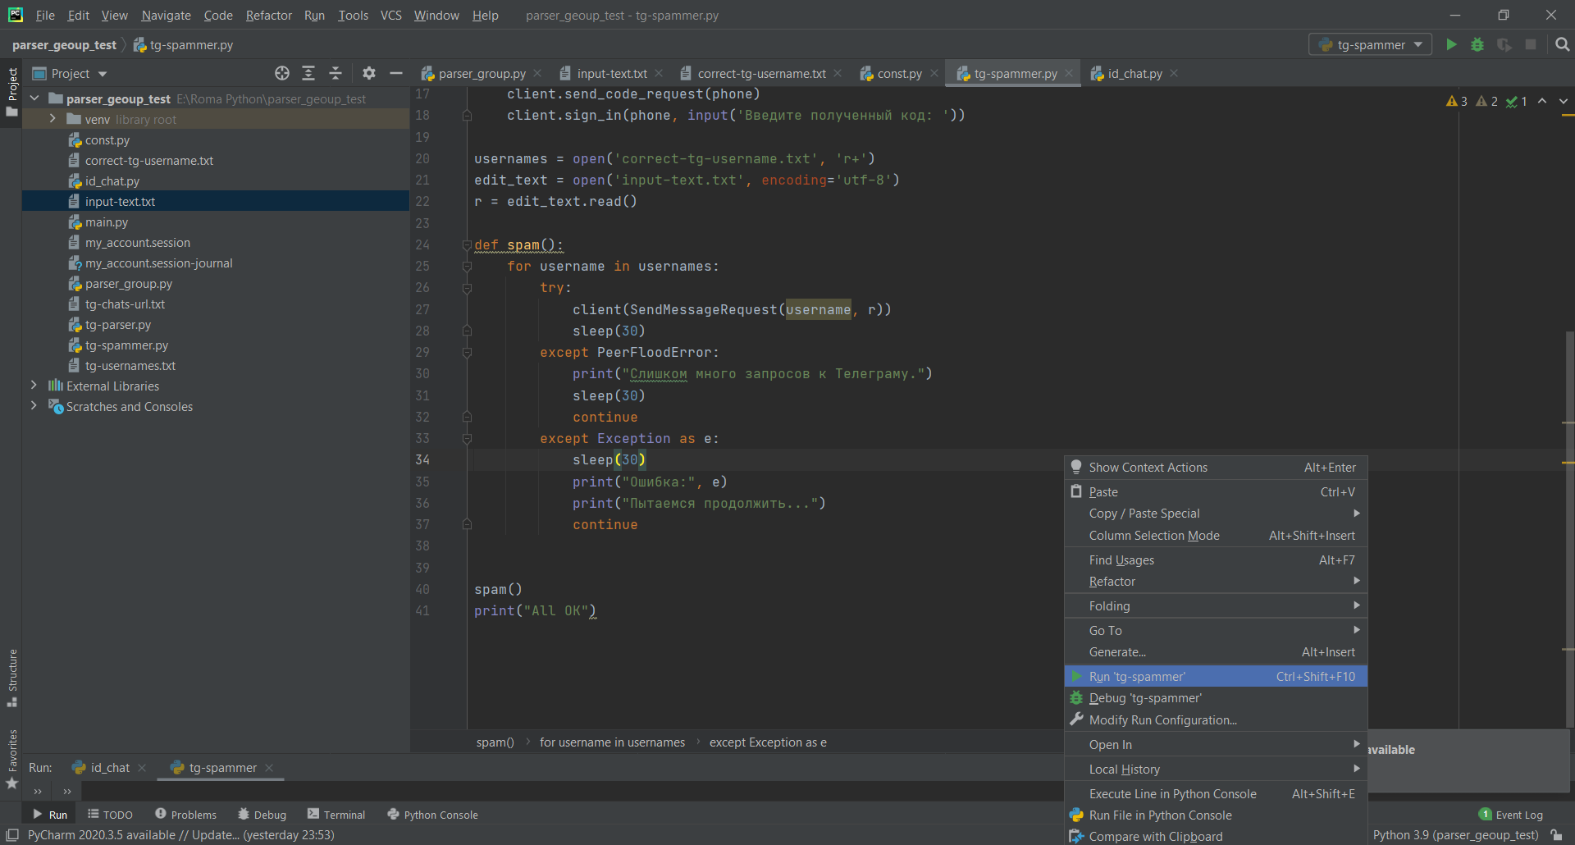
Task: Select Debug 'tg-spammer' context menu entry
Action: tap(1216, 698)
